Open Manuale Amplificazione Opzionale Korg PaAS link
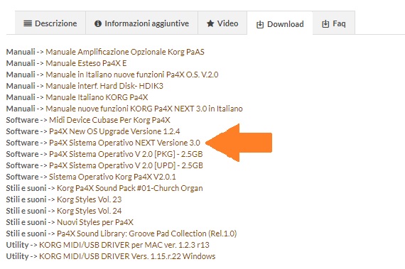 point(125,52)
